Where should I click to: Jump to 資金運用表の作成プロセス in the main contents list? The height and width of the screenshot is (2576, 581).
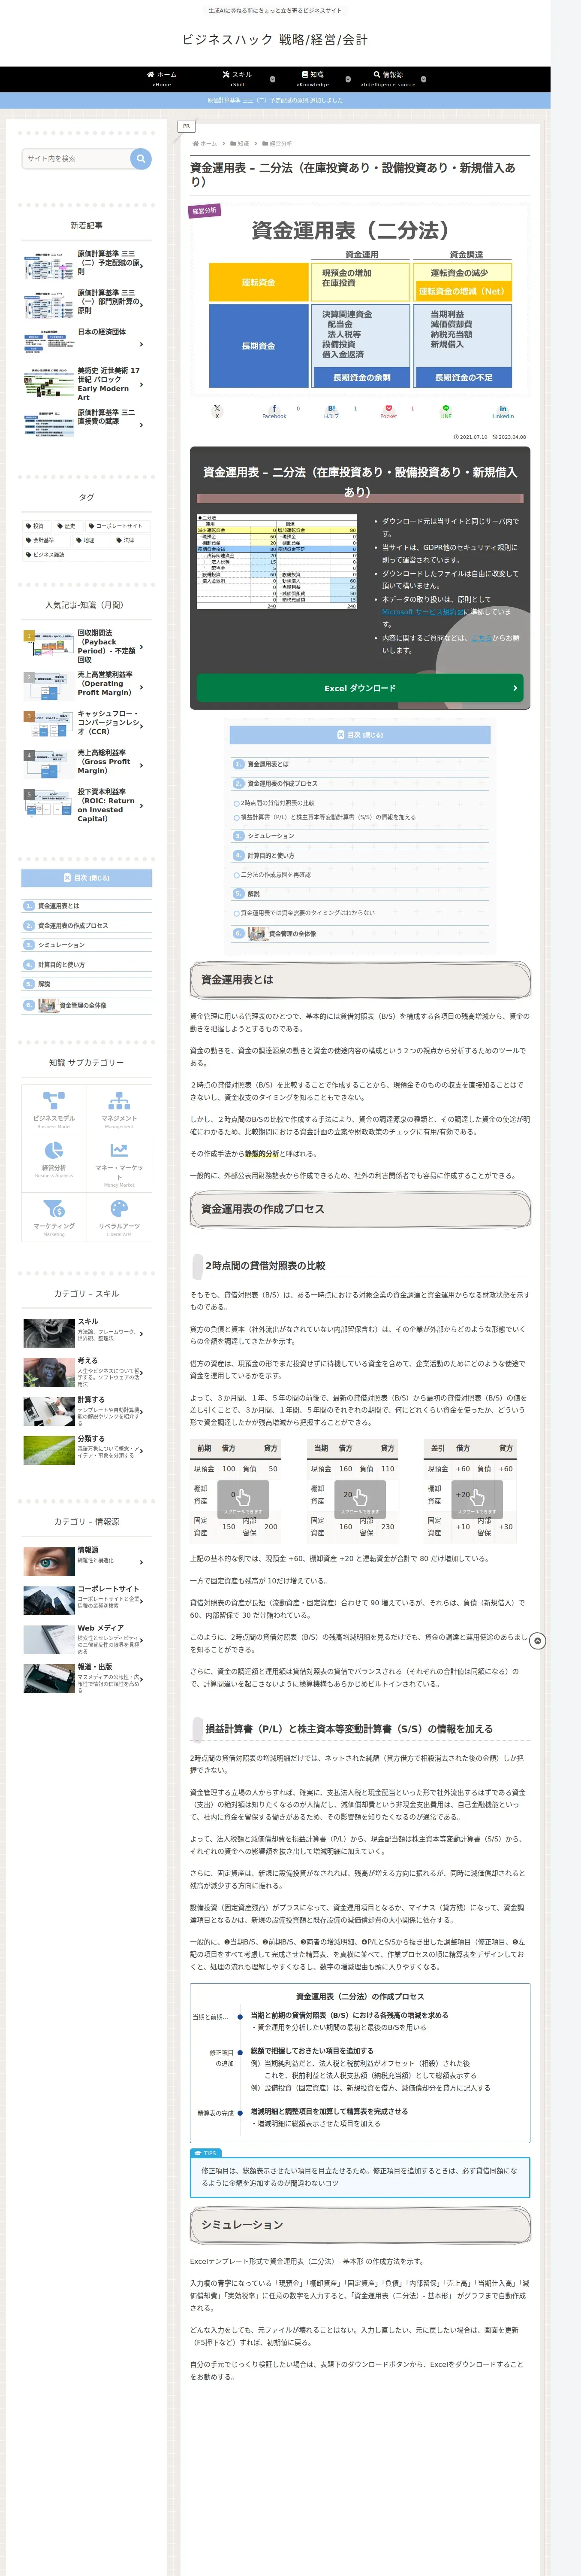tap(283, 784)
